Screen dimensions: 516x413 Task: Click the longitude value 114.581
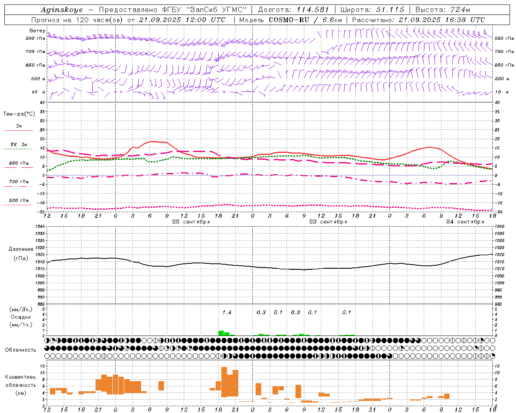point(313,10)
